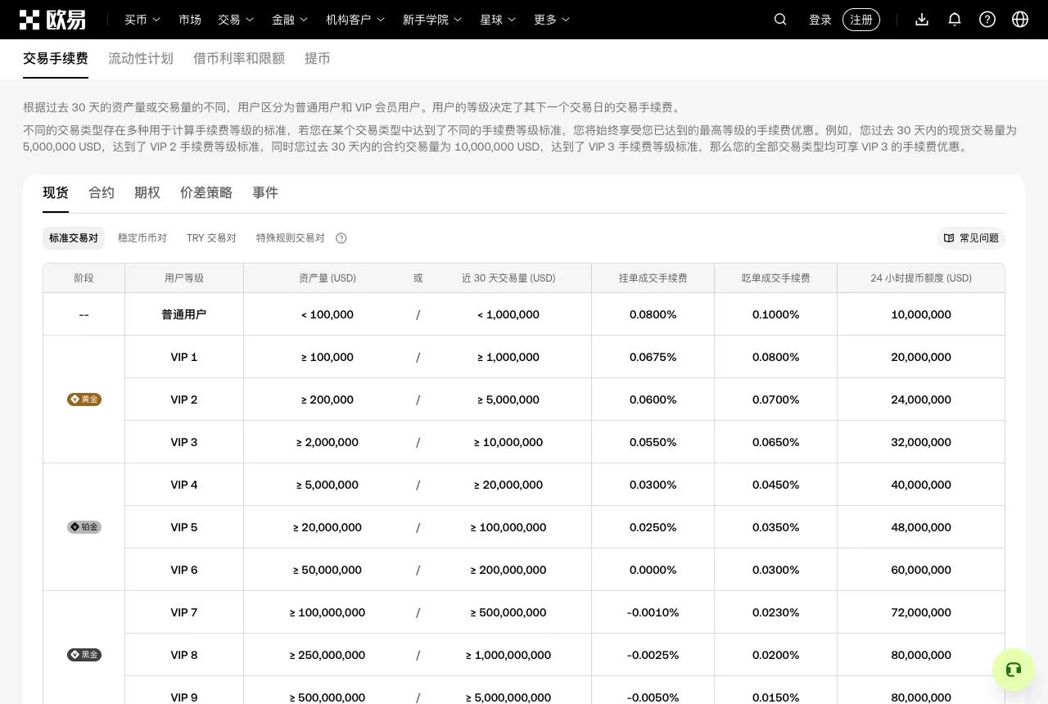Click the 挂单成交手续费 column header
The image size is (1048, 704).
tap(653, 278)
